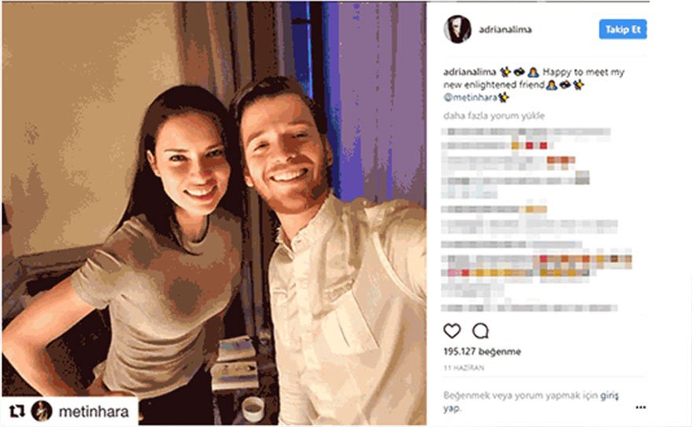Screen dimensions: 692x427
Task: Open the three-dot more options menu
Action: tap(640, 407)
